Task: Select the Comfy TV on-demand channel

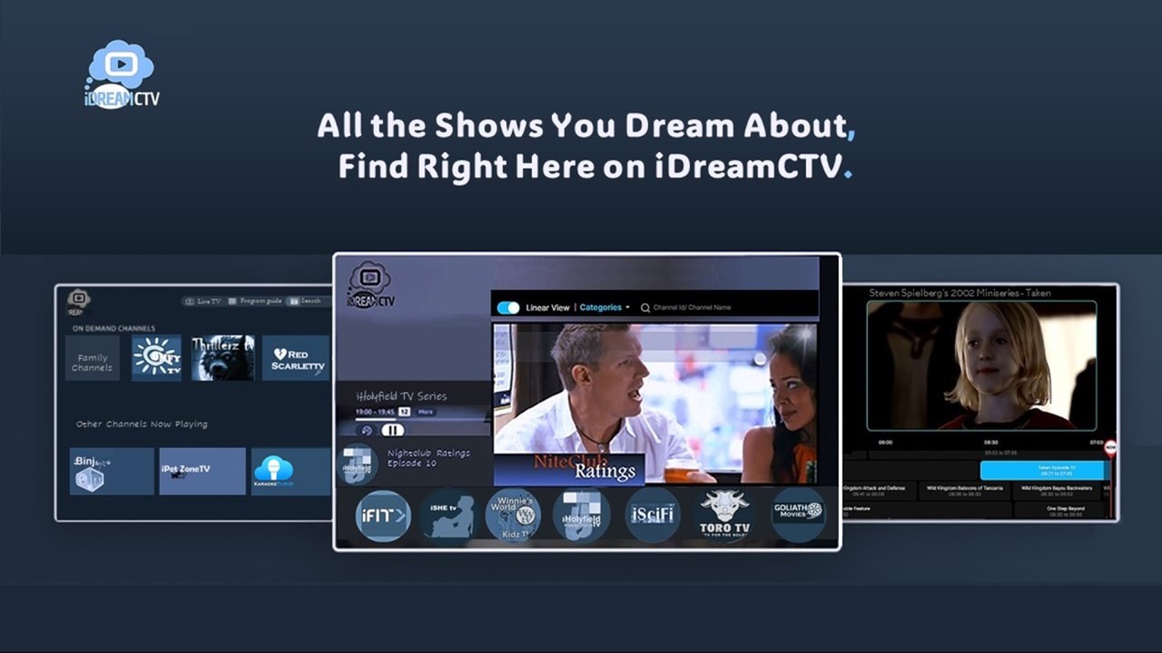Action: (155, 356)
